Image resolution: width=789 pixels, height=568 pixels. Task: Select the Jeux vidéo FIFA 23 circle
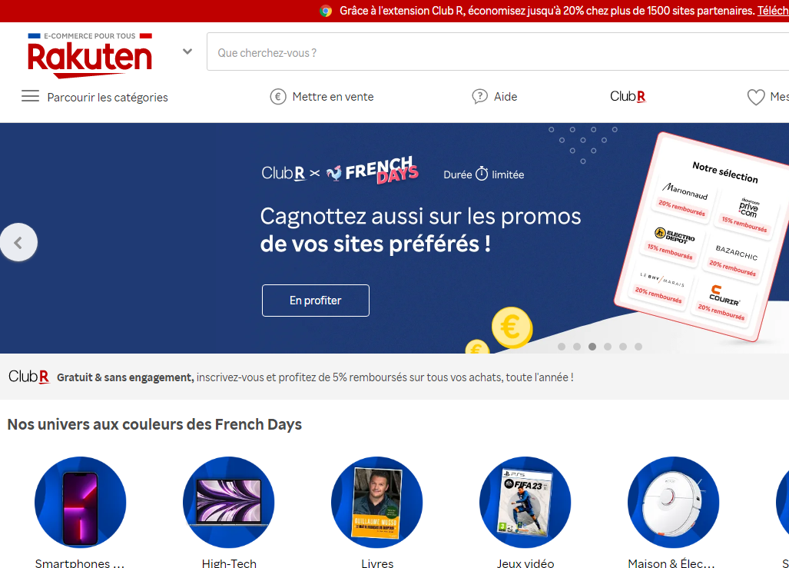[525, 502]
